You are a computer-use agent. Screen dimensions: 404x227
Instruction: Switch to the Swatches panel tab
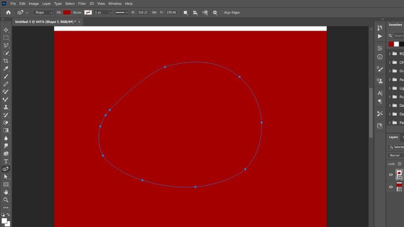click(x=395, y=25)
